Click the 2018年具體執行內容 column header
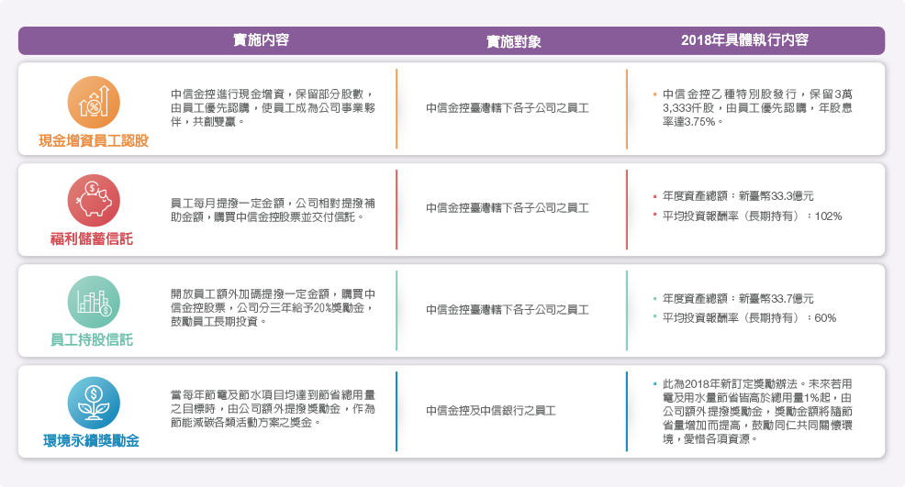Screen dimensions: 905x487 pyautogui.click(x=744, y=39)
